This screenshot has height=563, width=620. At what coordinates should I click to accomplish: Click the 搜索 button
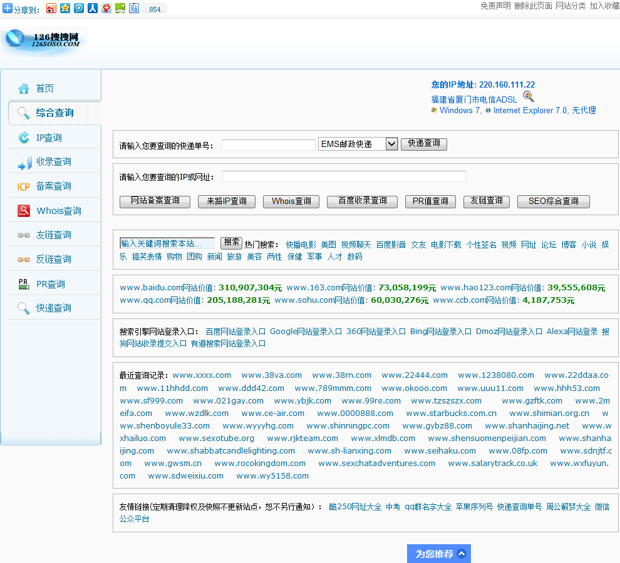[x=231, y=243]
